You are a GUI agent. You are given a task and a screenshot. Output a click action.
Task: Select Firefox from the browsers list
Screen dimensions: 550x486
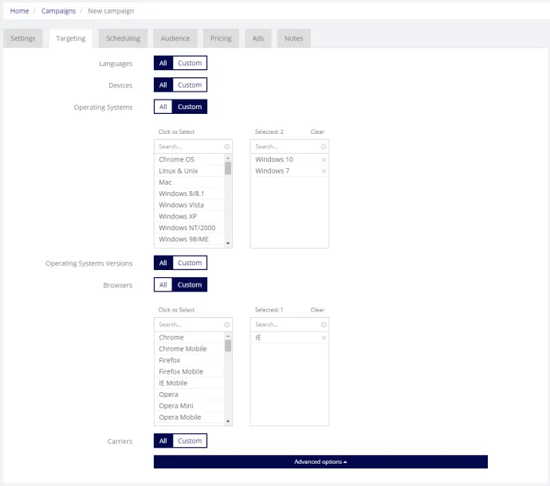170,360
